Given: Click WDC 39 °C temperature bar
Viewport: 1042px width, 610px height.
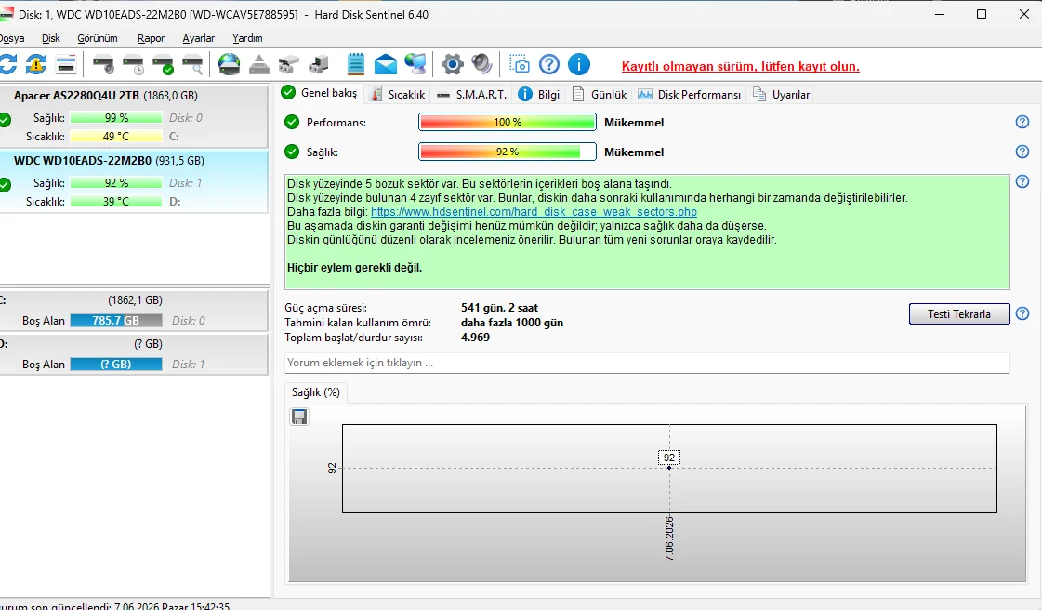Looking at the screenshot, I should click(x=115, y=202).
